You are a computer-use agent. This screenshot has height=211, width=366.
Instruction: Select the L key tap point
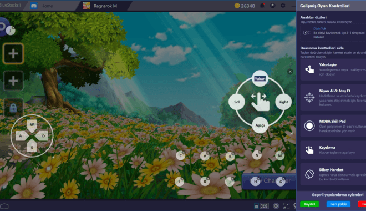click(179, 182)
